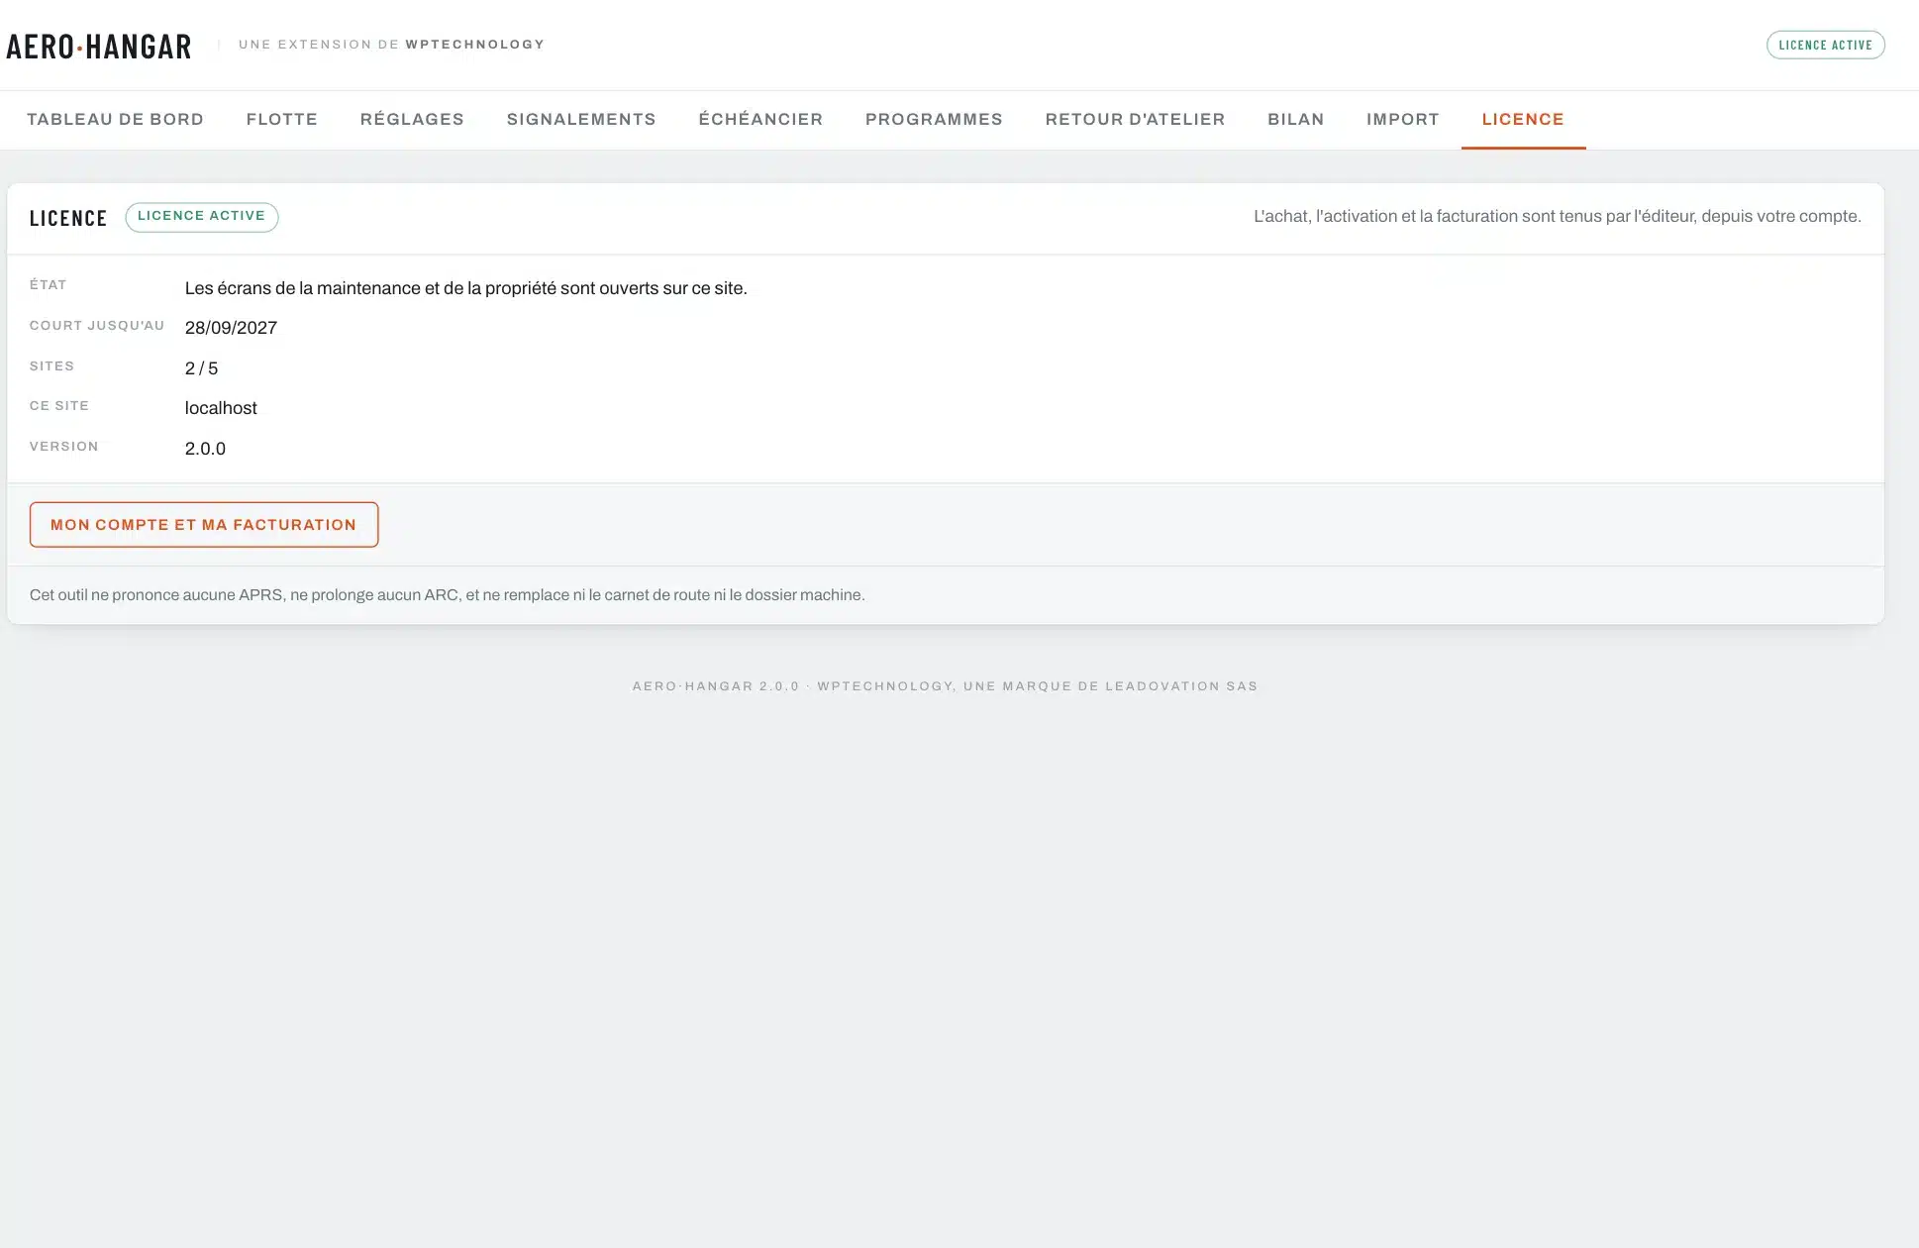Open the Tableau de bord tab
This screenshot has width=1919, height=1248.
[115, 120]
